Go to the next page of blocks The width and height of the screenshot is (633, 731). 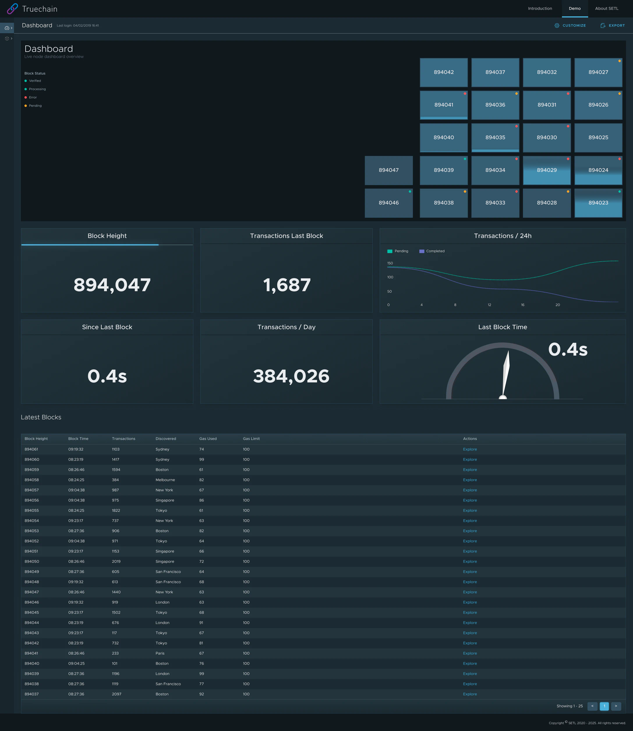[616, 706]
